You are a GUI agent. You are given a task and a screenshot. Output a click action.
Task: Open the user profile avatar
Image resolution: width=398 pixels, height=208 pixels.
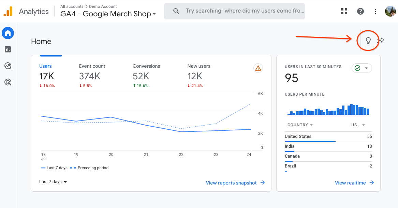click(x=390, y=12)
